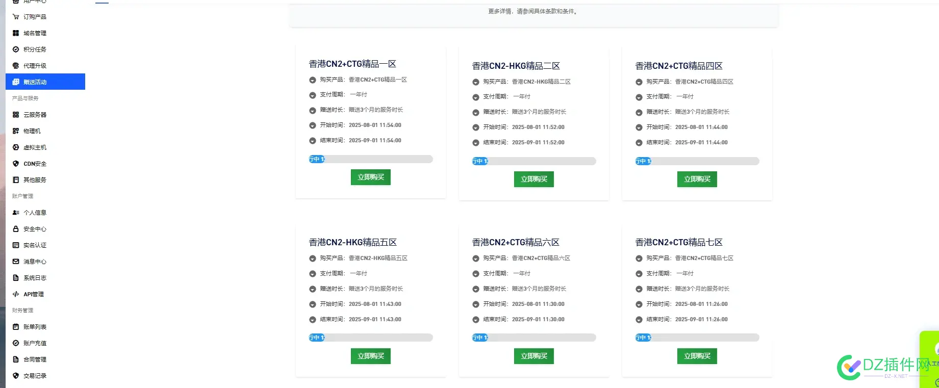Image resolution: width=939 pixels, height=388 pixels.
Task: Click progress bar on 精品一区 card
Action: pyautogui.click(x=371, y=159)
